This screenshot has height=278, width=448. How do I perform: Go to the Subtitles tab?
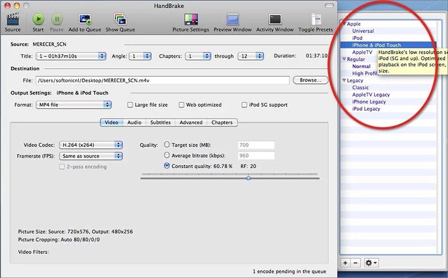pos(160,122)
